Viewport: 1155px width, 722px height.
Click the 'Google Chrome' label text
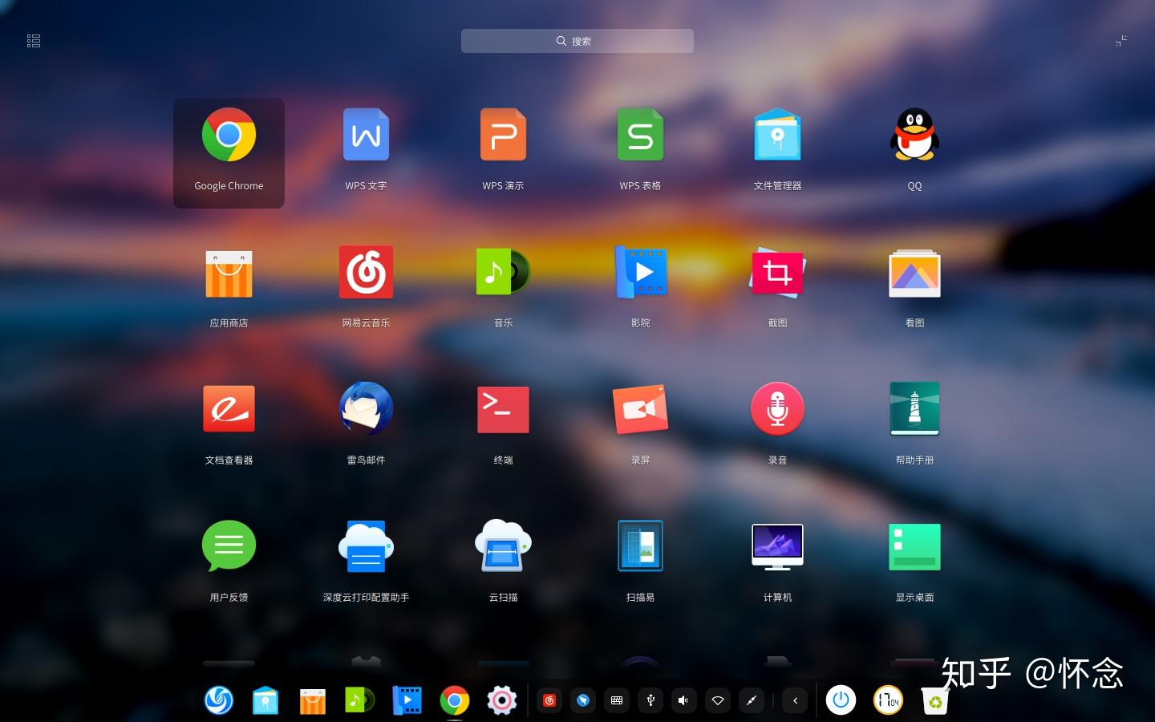[229, 185]
